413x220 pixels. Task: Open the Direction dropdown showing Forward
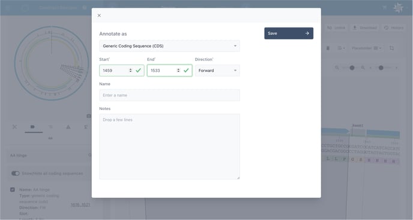point(217,71)
